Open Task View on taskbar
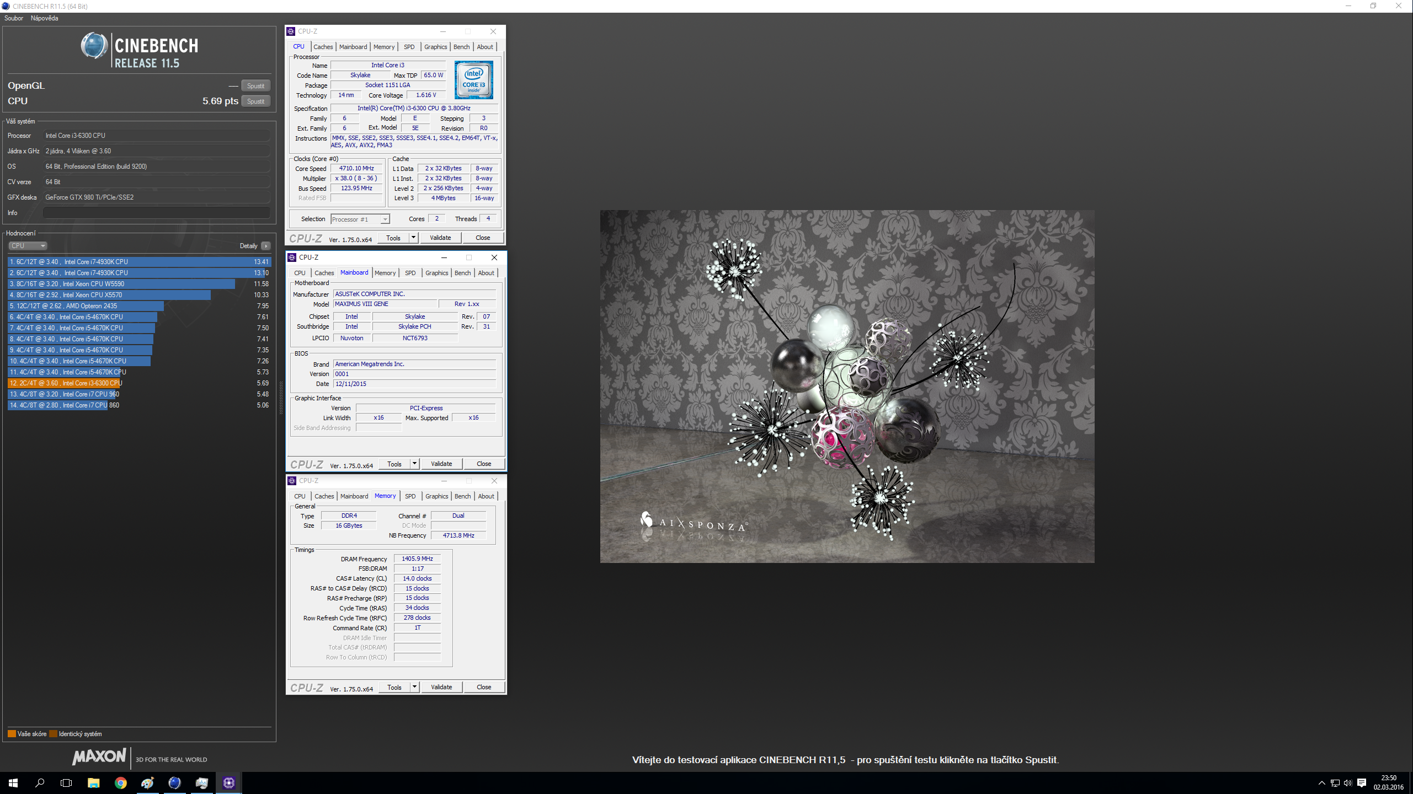 (66, 782)
